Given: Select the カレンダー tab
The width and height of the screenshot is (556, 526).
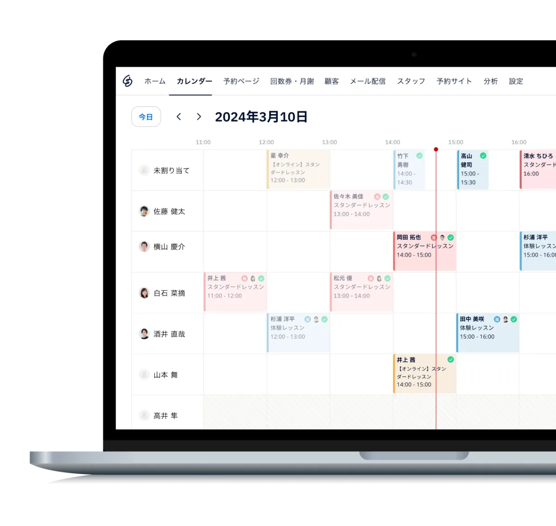Looking at the screenshot, I should (x=194, y=81).
